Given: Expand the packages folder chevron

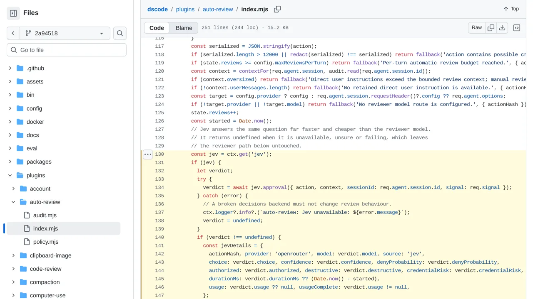Looking at the screenshot, I should (10, 162).
